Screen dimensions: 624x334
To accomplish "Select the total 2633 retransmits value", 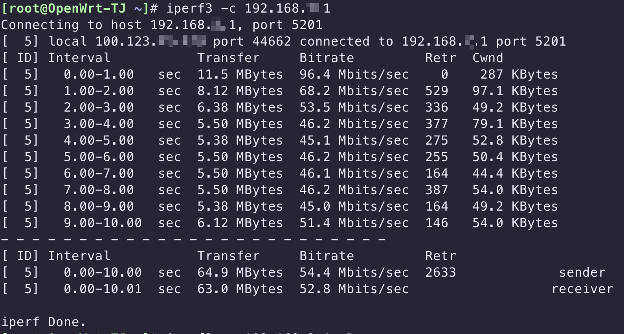I will point(440,272).
